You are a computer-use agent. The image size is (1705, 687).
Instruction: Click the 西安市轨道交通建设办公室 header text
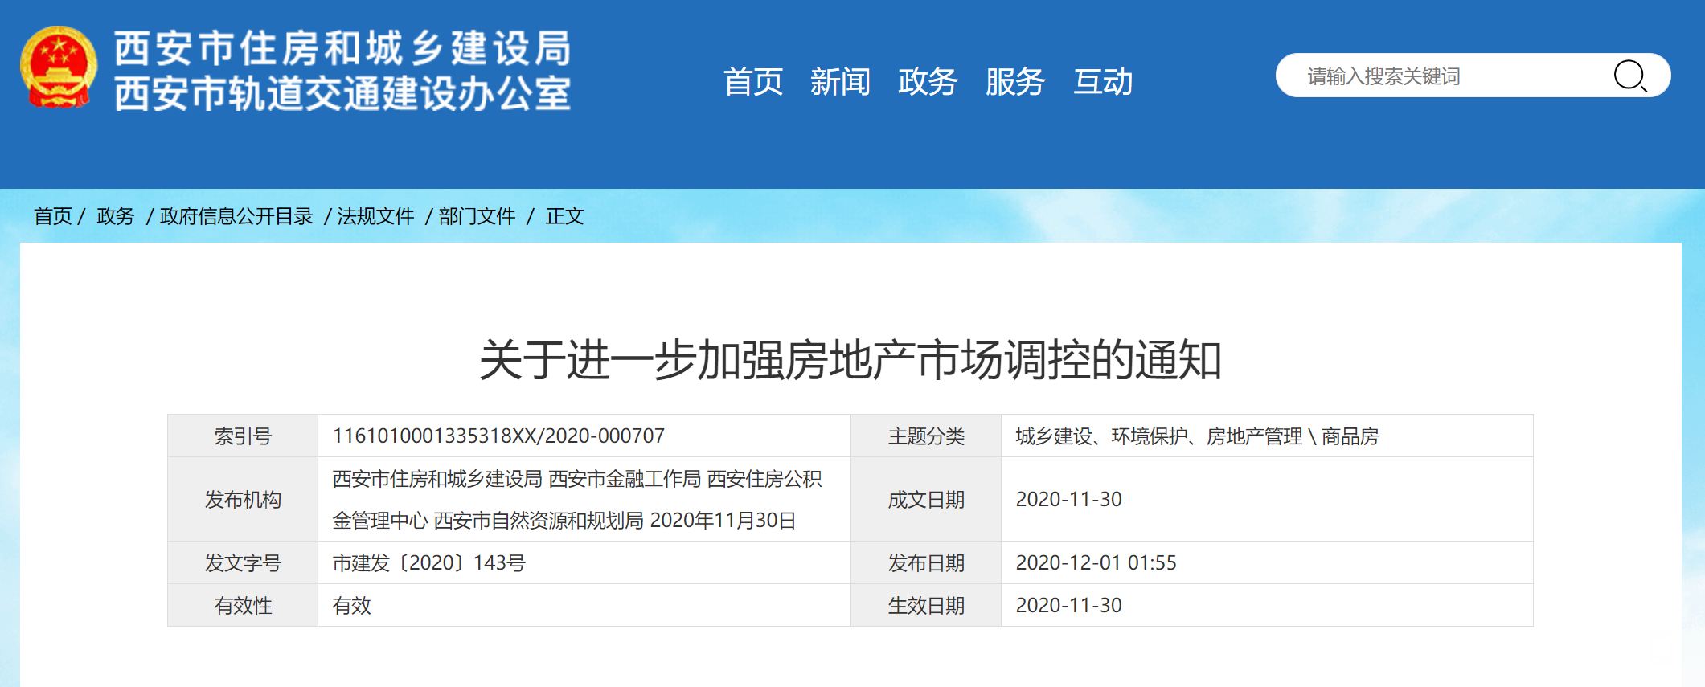point(342,94)
